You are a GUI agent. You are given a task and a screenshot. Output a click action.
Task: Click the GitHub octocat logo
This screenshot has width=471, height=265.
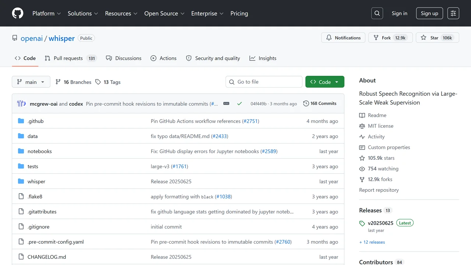pos(18,13)
